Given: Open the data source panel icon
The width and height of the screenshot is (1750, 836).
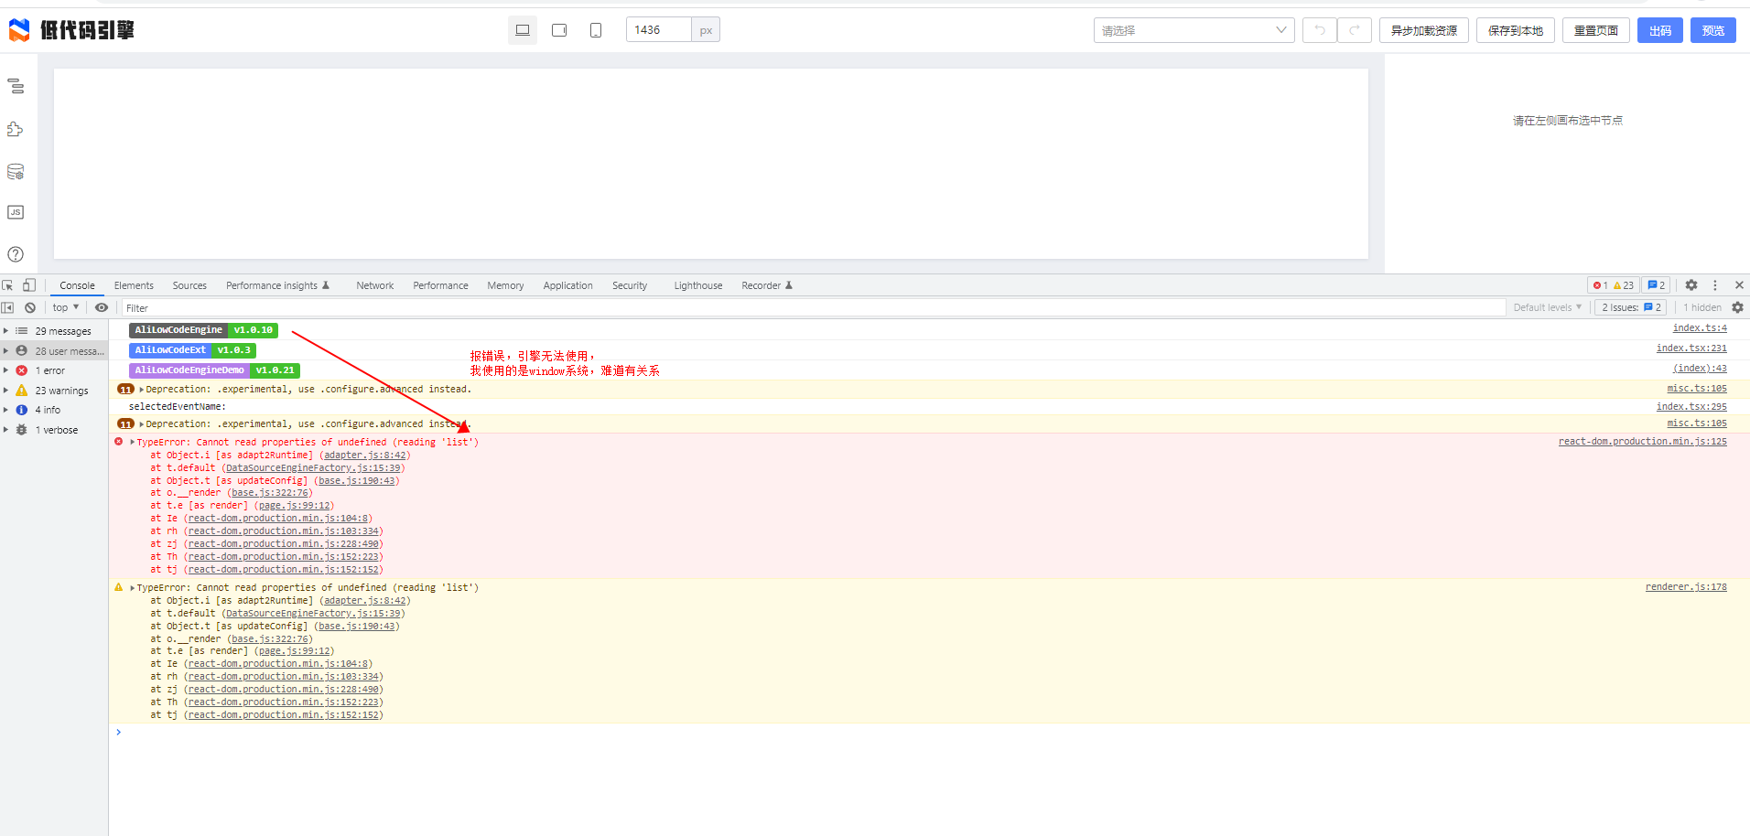Looking at the screenshot, I should pos(16,172).
